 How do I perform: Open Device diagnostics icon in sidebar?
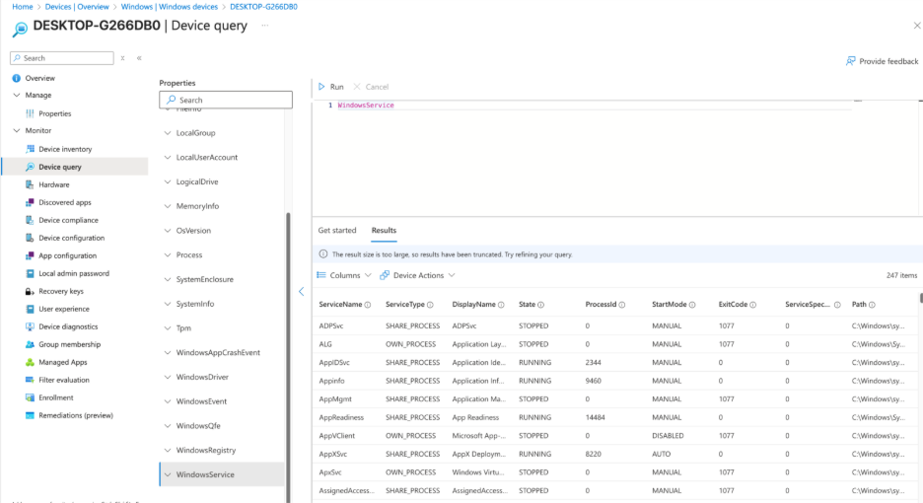click(30, 326)
